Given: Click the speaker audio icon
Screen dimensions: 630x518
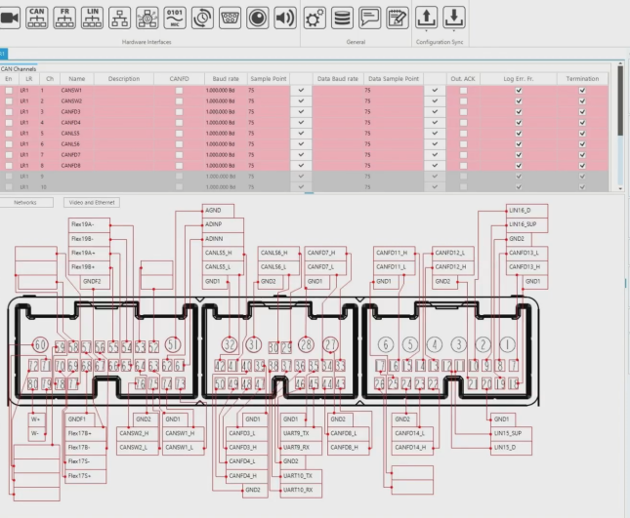Looking at the screenshot, I should [x=284, y=17].
